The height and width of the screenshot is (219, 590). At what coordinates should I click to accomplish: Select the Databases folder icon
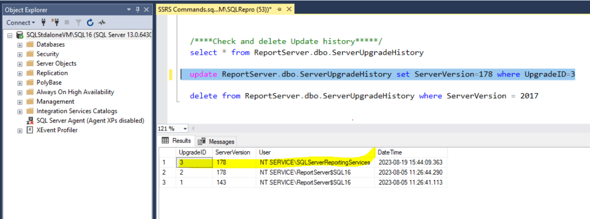[x=30, y=44]
